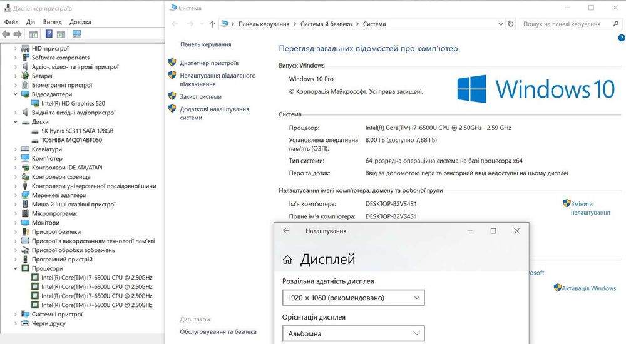Screen dimensions: 626x344
Task: Click the search magnifier icon in control panel
Action: pos(615,24)
